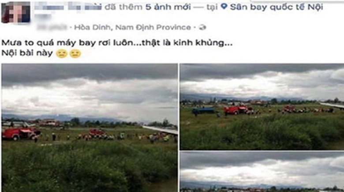Open the top-right photo with trucks
The image size is (344, 192).
262,106
